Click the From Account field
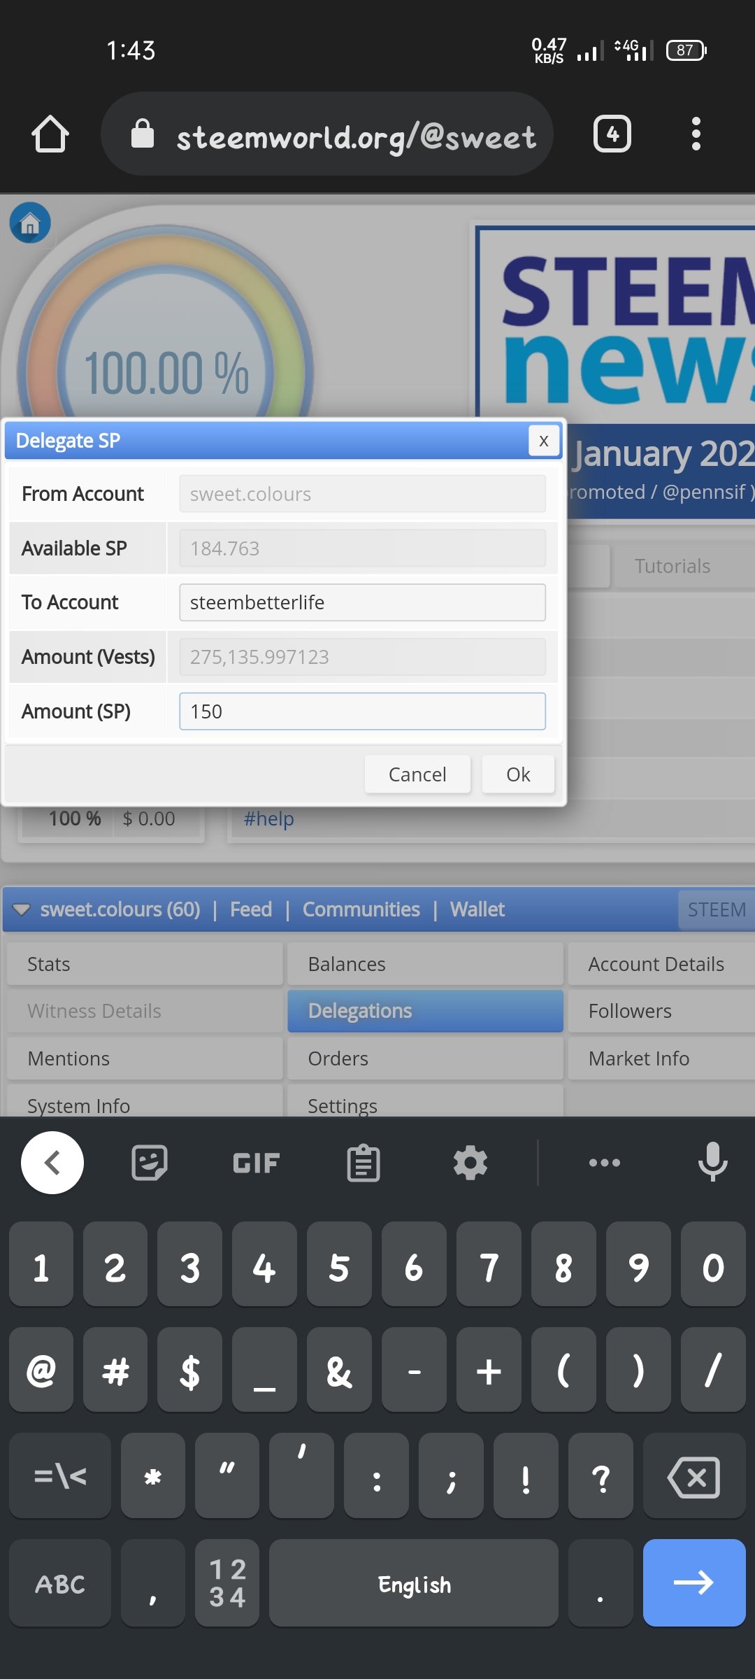The width and height of the screenshot is (755, 1679). (x=362, y=494)
